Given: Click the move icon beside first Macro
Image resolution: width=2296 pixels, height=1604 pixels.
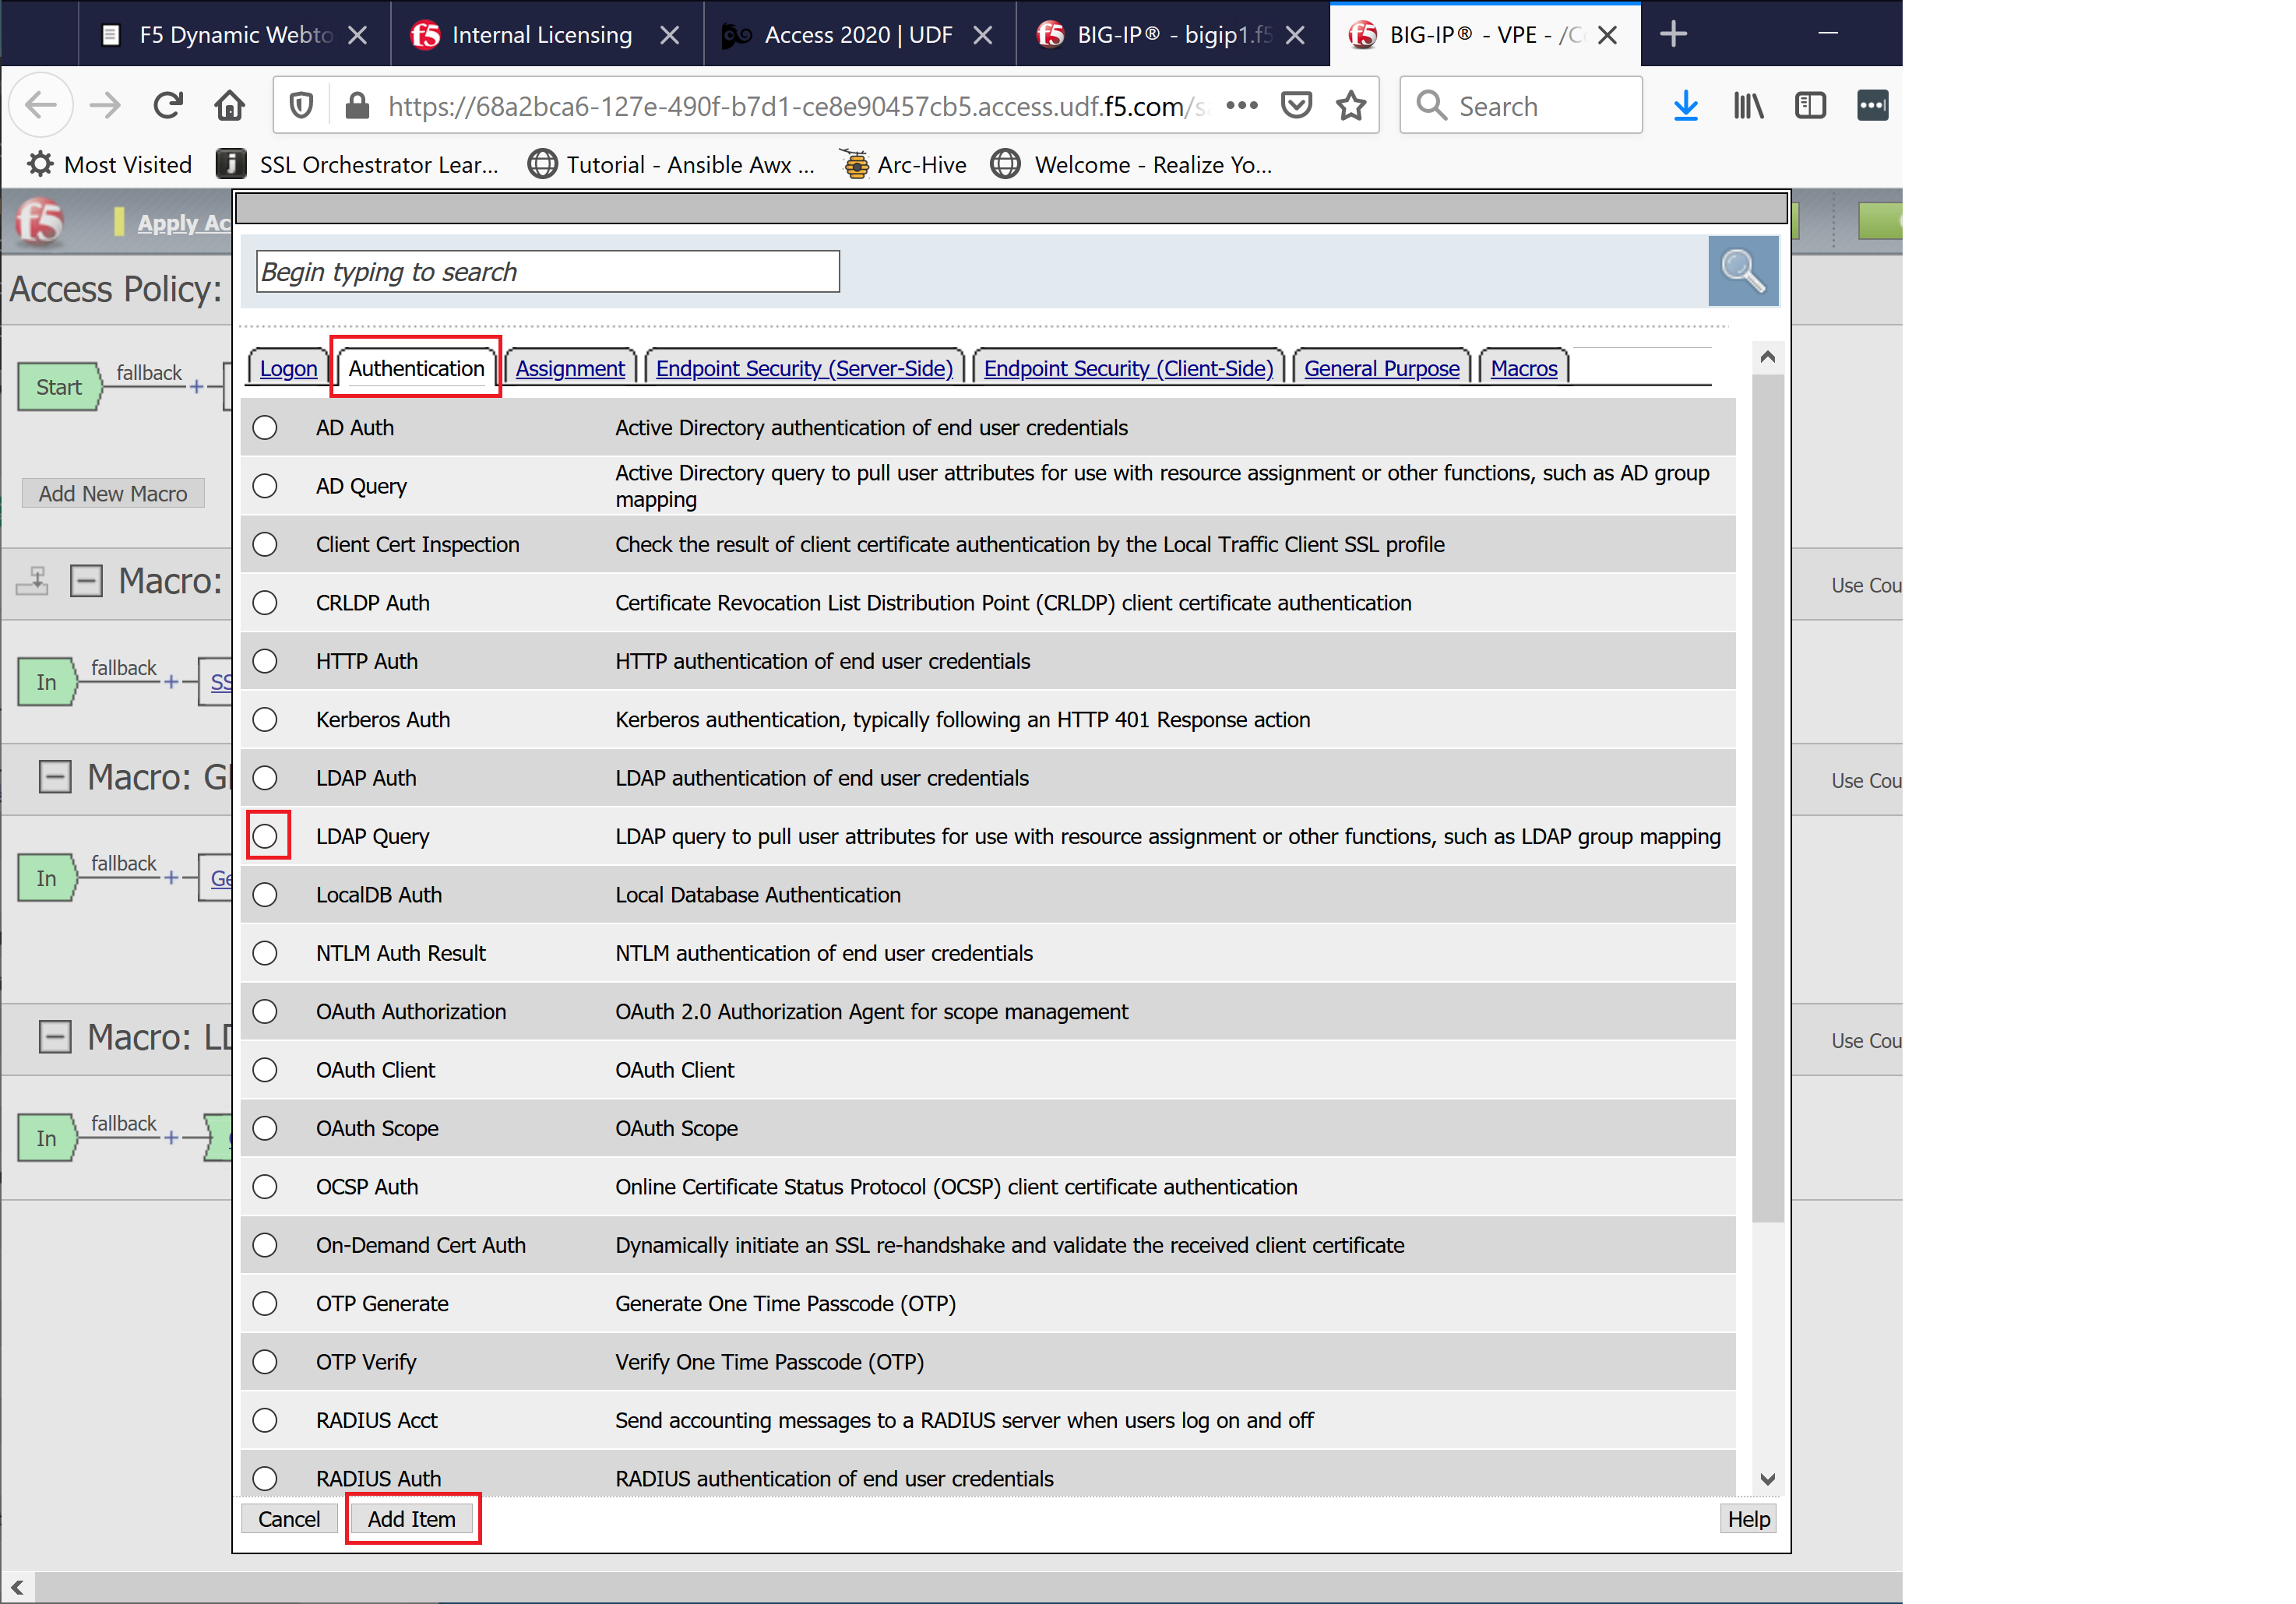Looking at the screenshot, I should (33, 580).
